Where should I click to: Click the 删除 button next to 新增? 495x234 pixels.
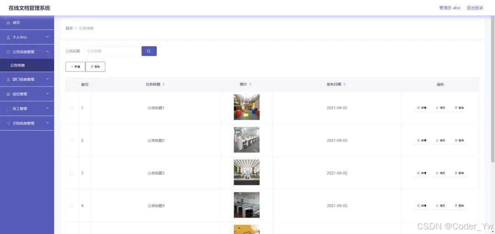coord(95,67)
